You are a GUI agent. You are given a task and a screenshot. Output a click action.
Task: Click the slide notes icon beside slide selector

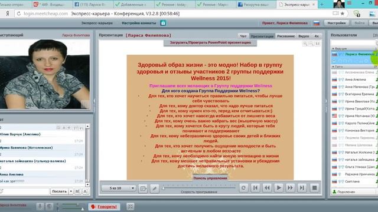click(143, 188)
